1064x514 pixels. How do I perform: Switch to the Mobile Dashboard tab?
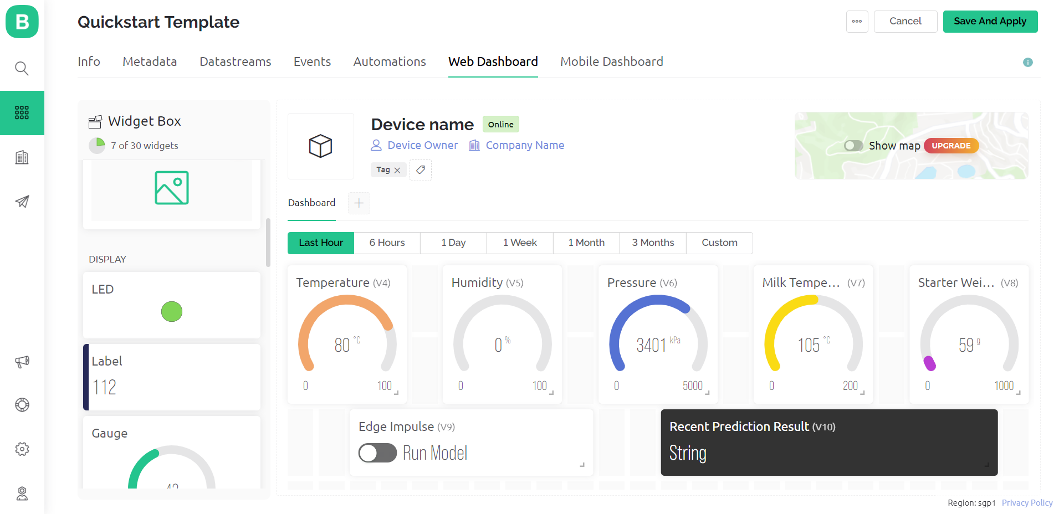(611, 61)
